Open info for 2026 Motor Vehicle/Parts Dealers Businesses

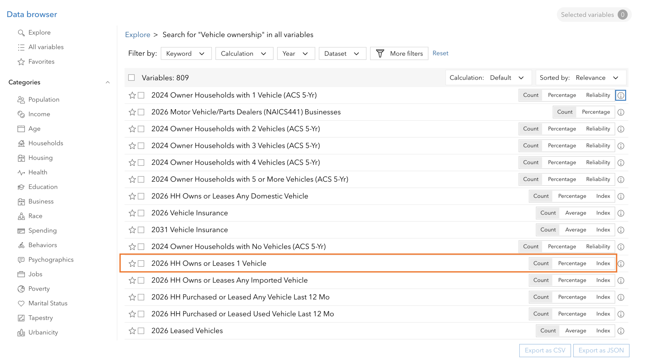(x=621, y=112)
